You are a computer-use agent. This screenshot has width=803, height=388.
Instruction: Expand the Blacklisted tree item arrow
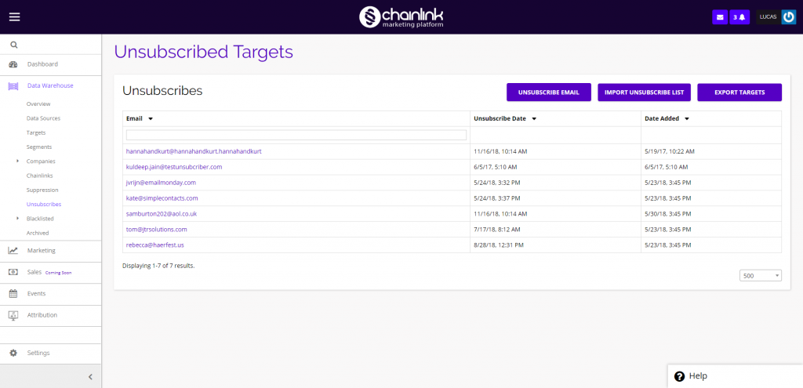click(x=18, y=218)
